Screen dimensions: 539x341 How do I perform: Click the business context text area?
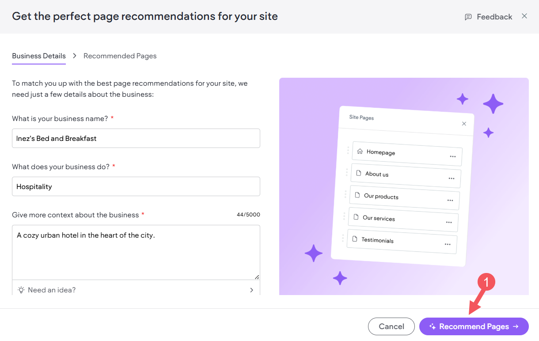pos(136,252)
